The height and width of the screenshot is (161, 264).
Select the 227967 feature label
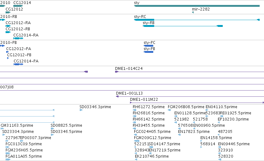(x=13, y=138)
